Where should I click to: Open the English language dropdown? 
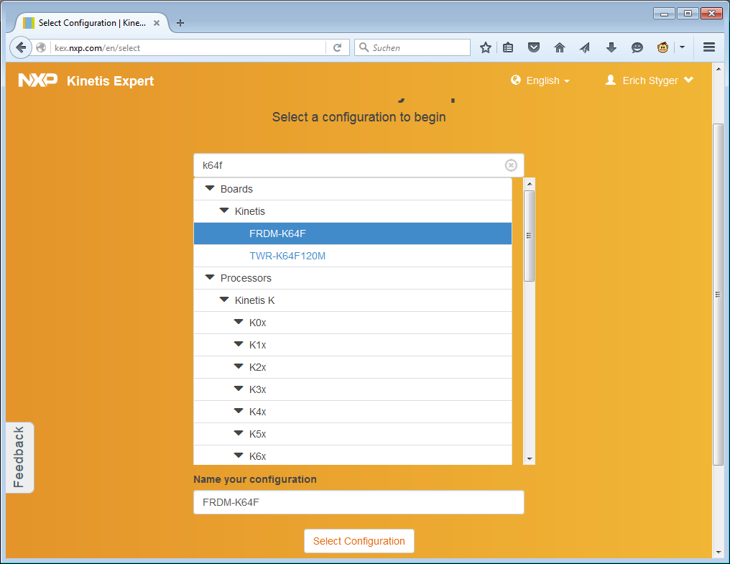(540, 80)
